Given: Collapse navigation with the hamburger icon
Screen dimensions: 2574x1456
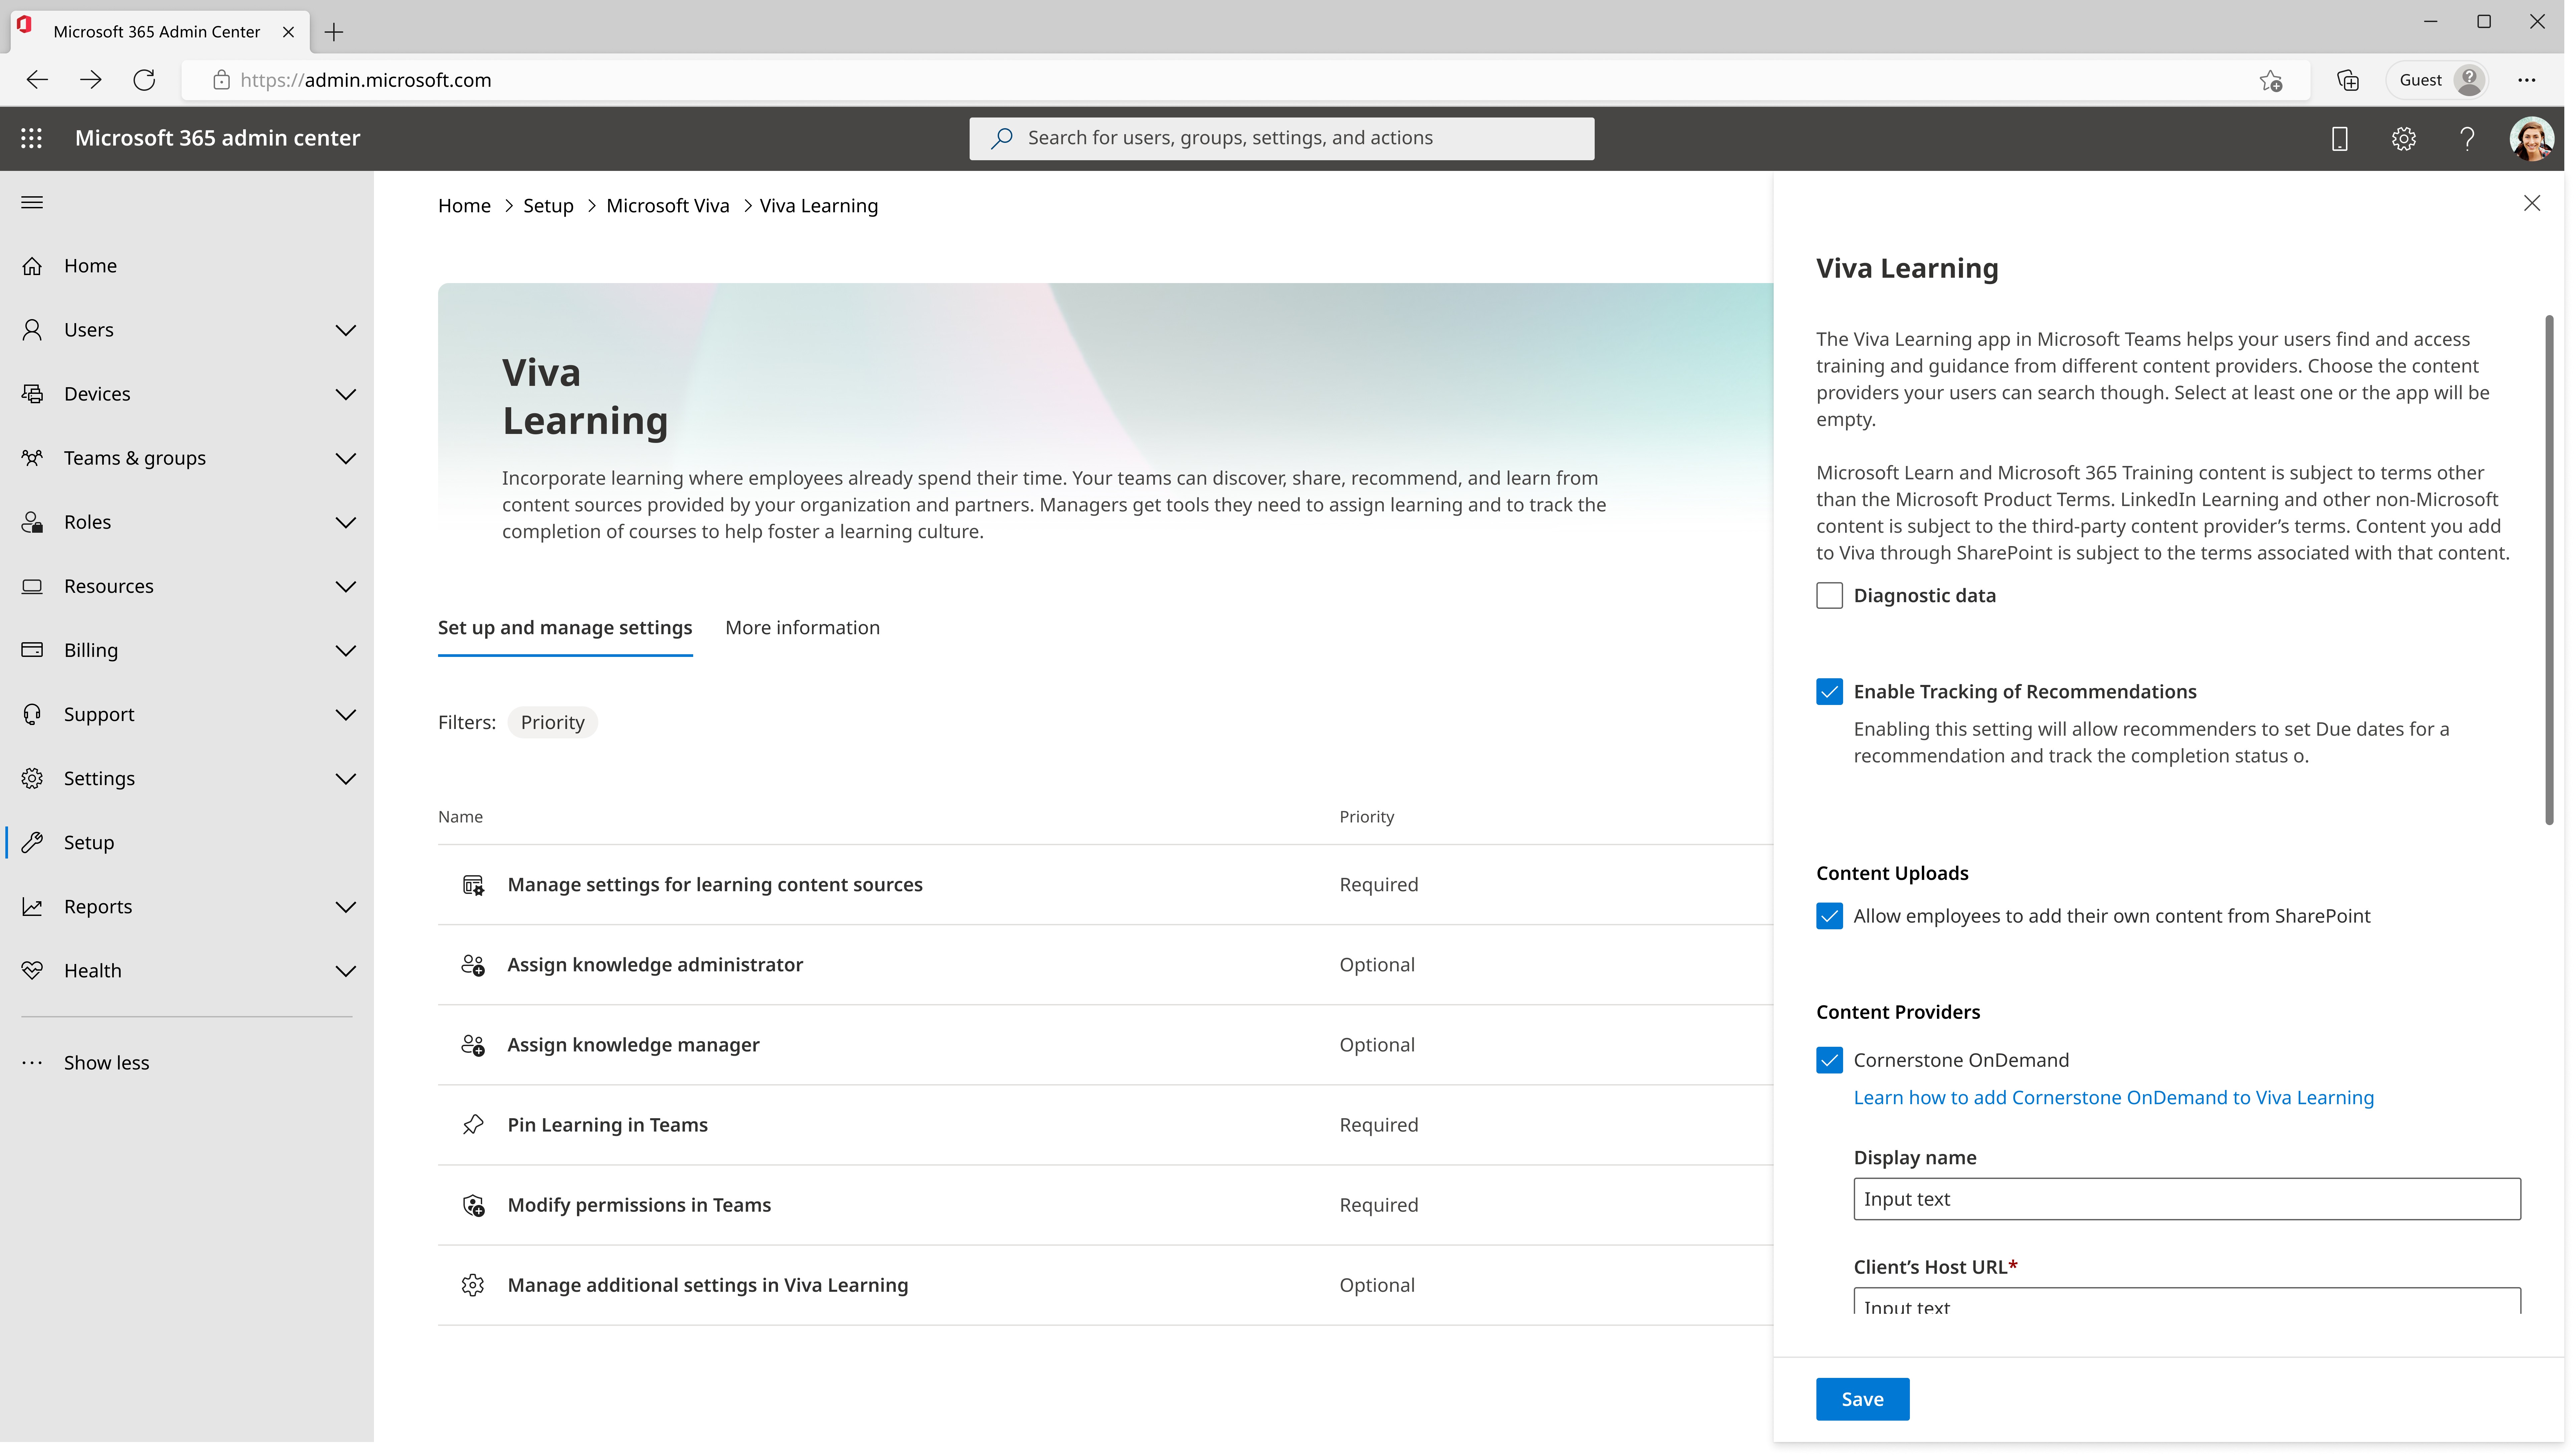Looking at the screenshot, I should click(x=32, y=202).
